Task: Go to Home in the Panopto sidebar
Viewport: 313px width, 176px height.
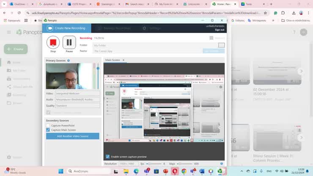Action: pyautogui.click(x=14, y=62)
